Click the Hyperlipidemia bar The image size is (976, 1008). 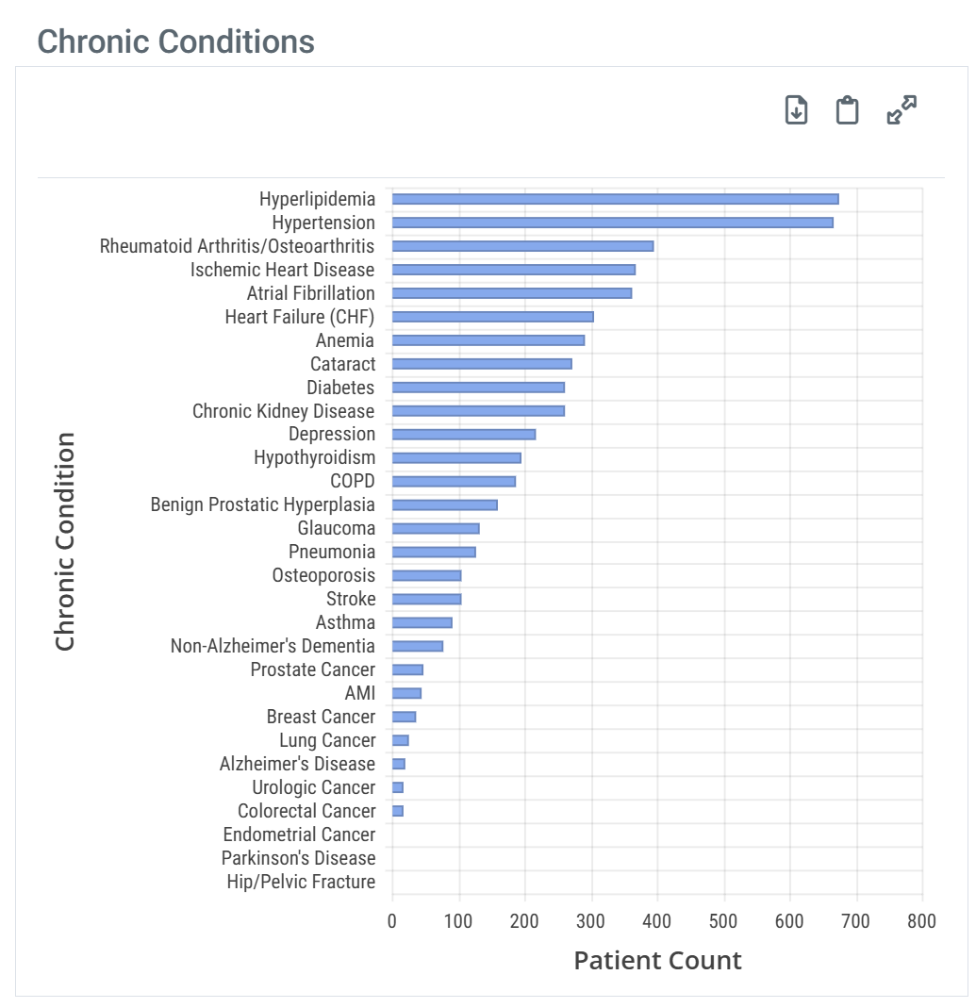coord(615,199)
